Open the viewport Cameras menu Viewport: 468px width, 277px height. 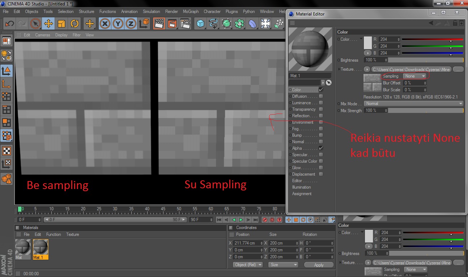coord(43,35)
